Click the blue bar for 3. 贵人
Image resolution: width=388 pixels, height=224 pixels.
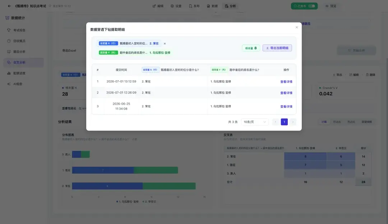pos(77,154)
